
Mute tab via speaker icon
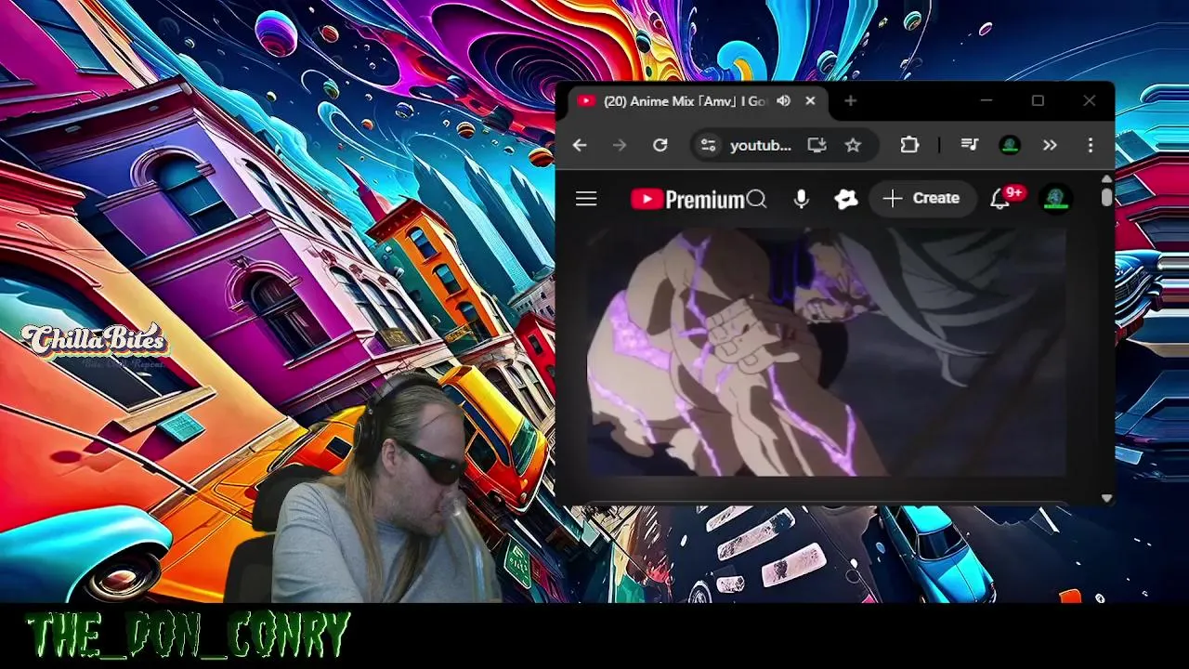pyautogui.click(x=783, y=101)
